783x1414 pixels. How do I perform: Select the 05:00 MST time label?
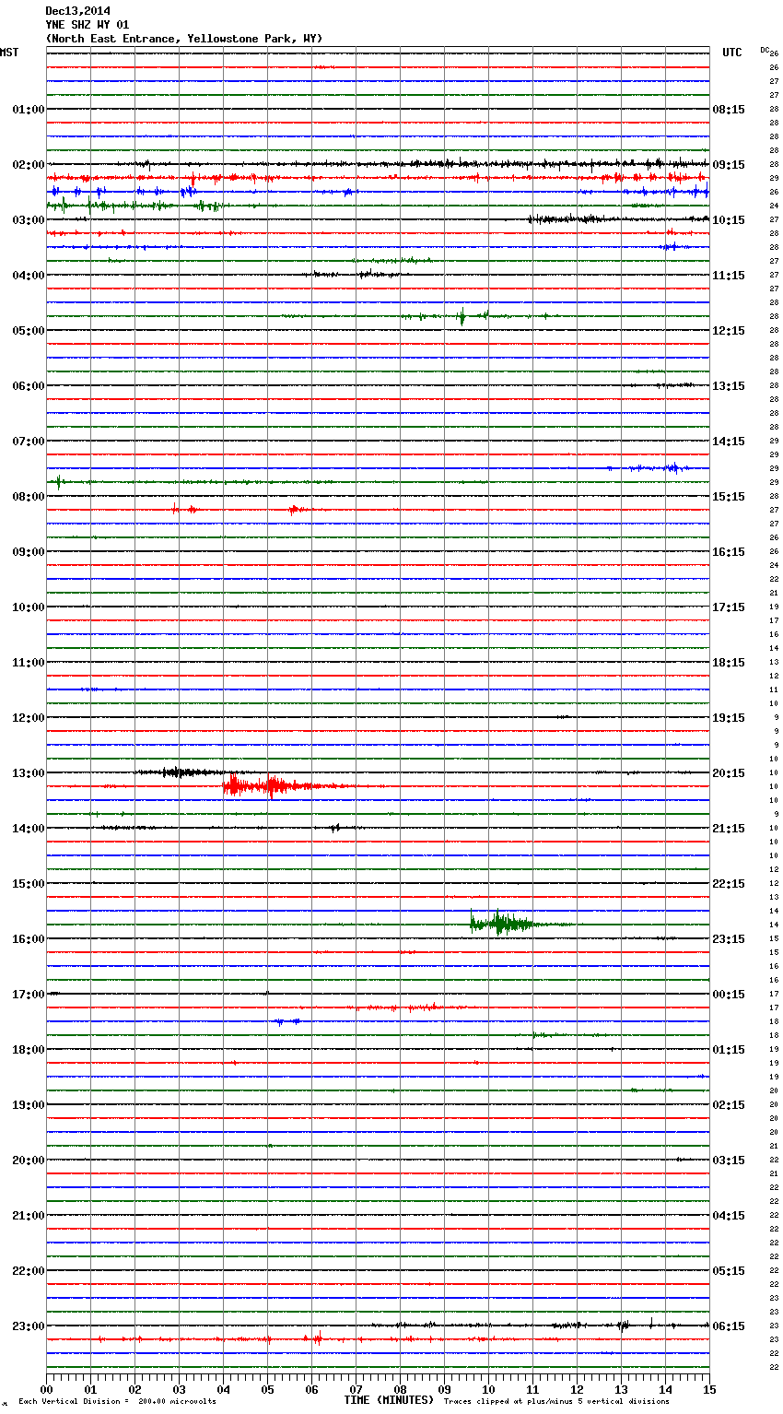click(29, 331)
